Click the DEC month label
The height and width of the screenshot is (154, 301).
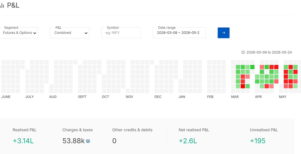pyautogui.click(x=158, y=97)
